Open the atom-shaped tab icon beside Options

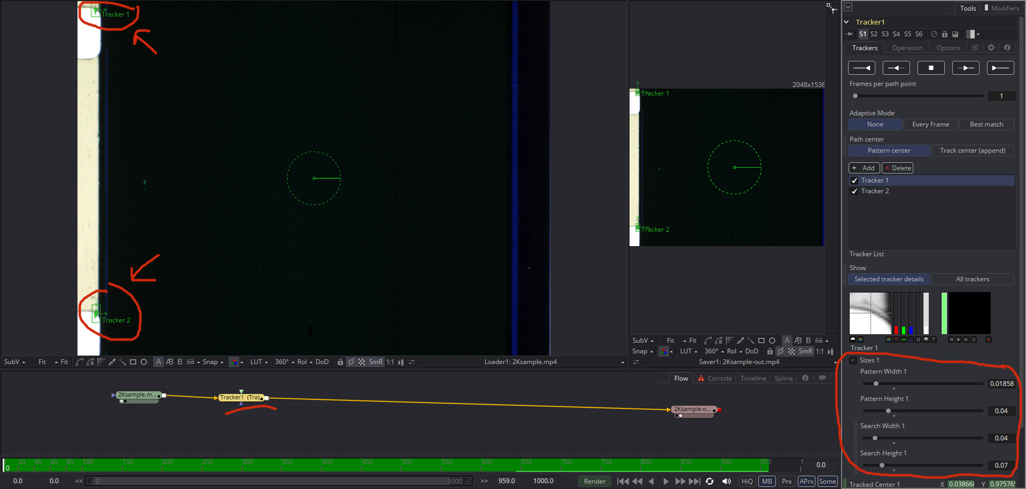click(x=975, y=48)
